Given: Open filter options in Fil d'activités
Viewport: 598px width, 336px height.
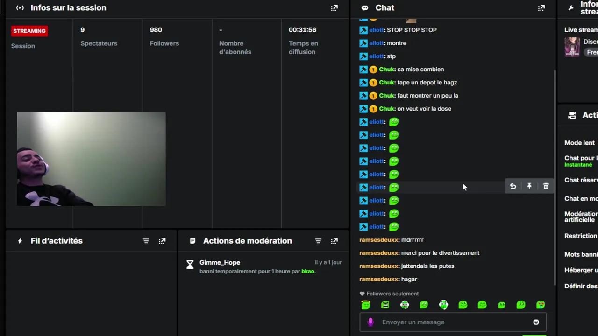Looking at the screenshot, I should coord(146,241).
